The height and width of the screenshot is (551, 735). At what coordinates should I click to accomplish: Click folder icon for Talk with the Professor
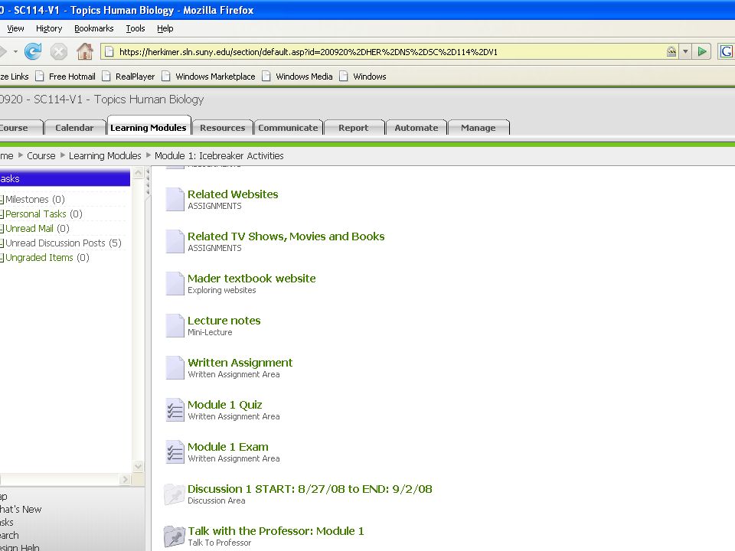[x=174, y=536]
